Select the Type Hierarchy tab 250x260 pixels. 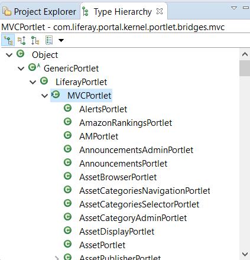[x=122, y=12]
